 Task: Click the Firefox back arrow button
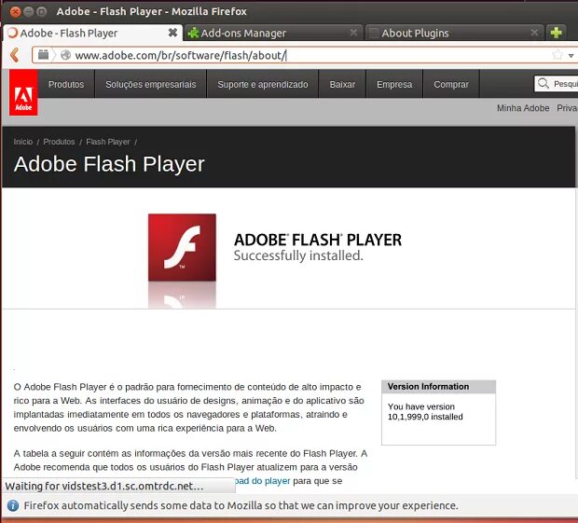(15, 55)
